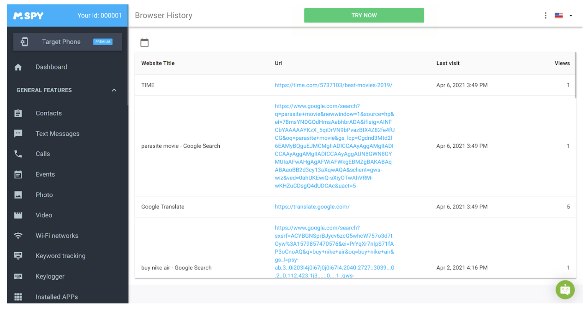Click the mSpy logo

[x=28, y=16]
